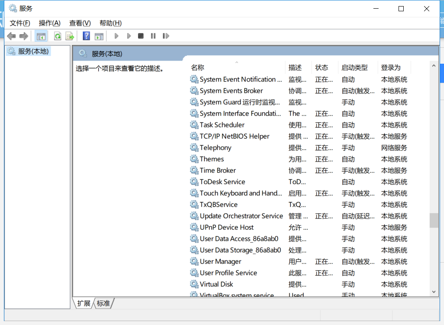
Task: Click the 服务(本地) pane header icon
Action: coord(83,53)
